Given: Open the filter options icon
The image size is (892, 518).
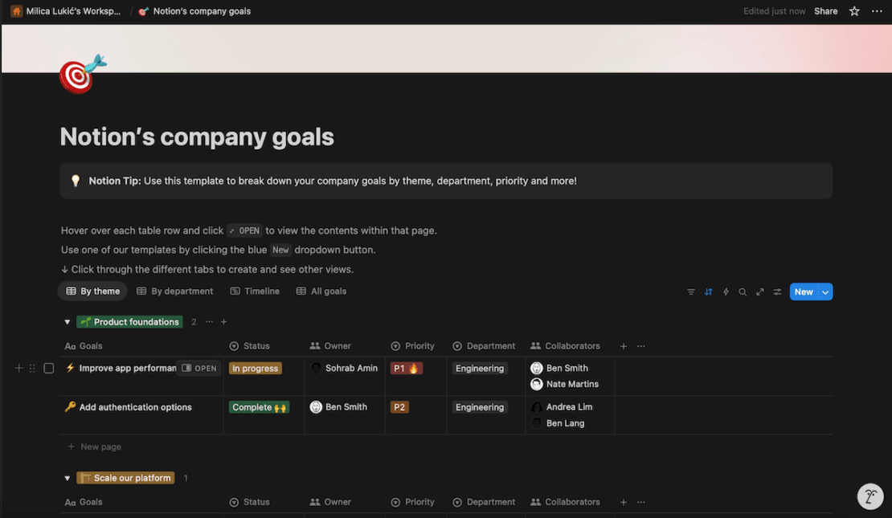Looking at the screenshot, I should coord(691,292).
